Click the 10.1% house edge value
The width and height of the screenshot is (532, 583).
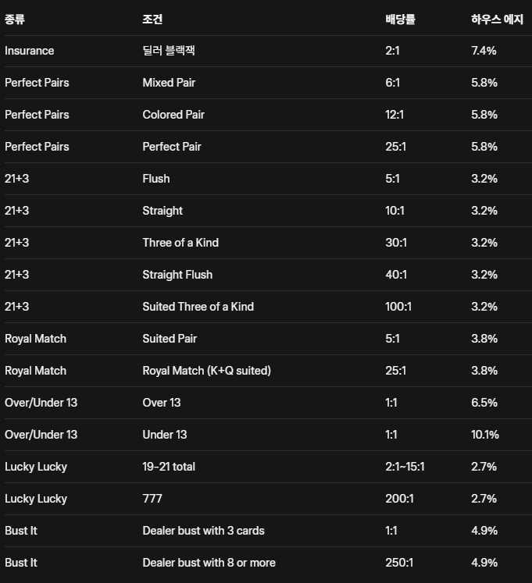tap(485, 435)
